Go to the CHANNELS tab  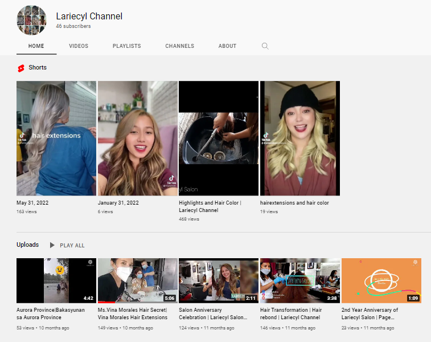click(179, 46)
